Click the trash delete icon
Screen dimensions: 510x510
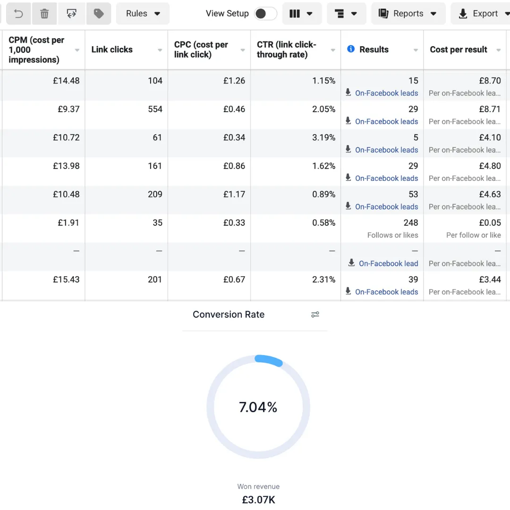pyautogui.click(x=44, y=14)
